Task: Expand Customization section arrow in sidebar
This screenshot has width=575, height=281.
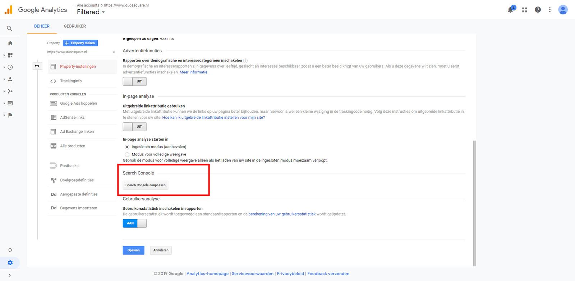Action: 4,55
